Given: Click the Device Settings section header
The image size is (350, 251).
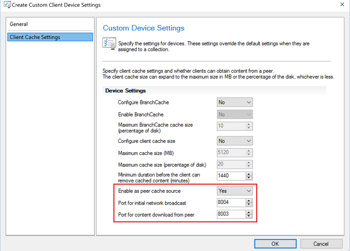Looking at the screenshot, I should pyautogui.click(x=125, y=91).
